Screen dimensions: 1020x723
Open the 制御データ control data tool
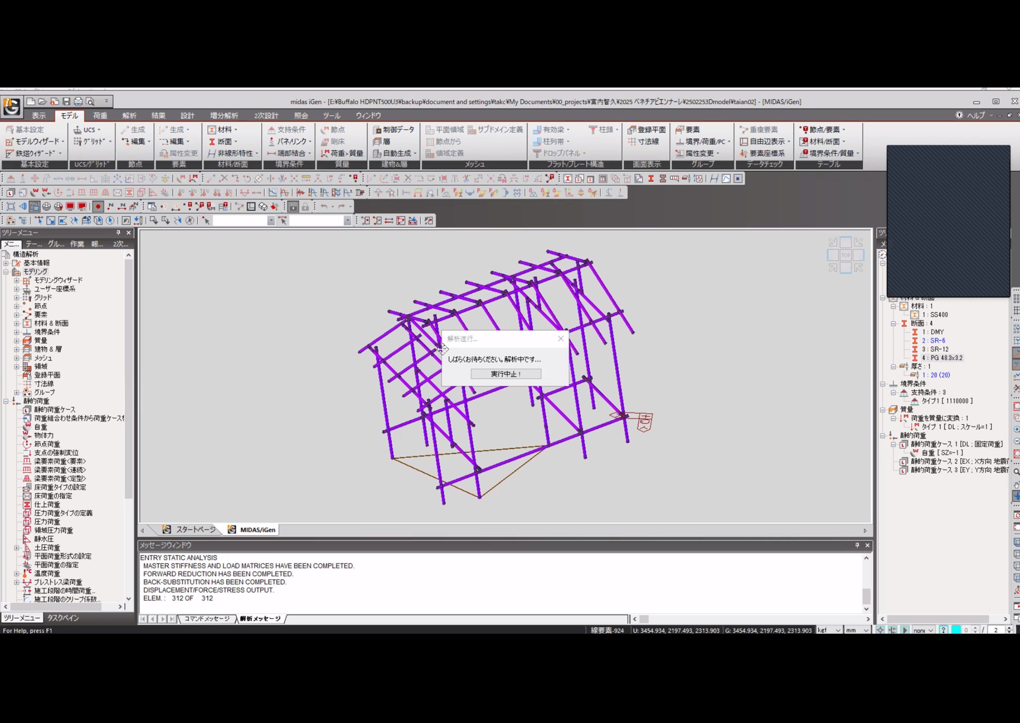tap(394, 130)
